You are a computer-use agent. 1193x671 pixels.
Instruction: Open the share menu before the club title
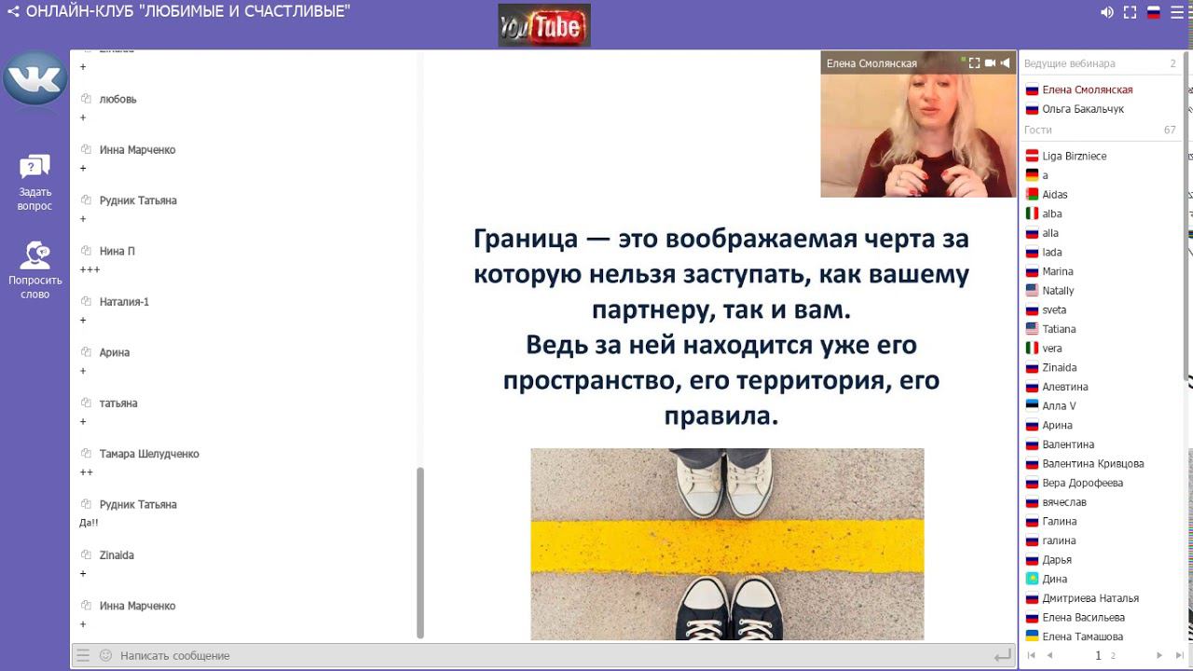[13, 12]
